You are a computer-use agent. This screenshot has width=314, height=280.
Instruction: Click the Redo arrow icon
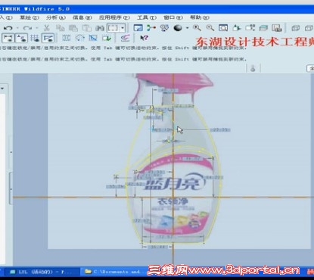point(27,28)
